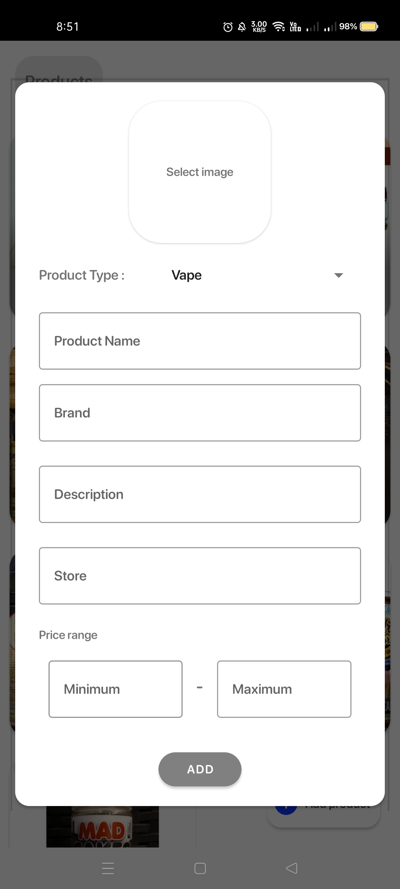The height and width of the screenshot is (889, 400).
Task: Open the Product Type dropdown arrow
Action: point(339,275)
